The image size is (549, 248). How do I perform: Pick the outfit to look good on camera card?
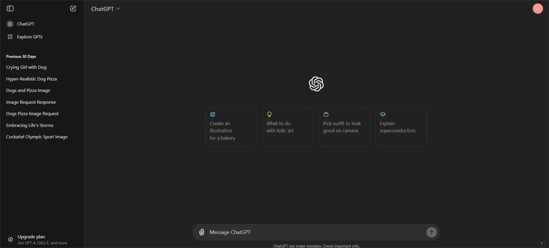[x=344, y=127]
